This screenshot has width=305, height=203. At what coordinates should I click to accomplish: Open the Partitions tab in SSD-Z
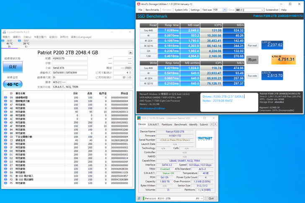167,124
